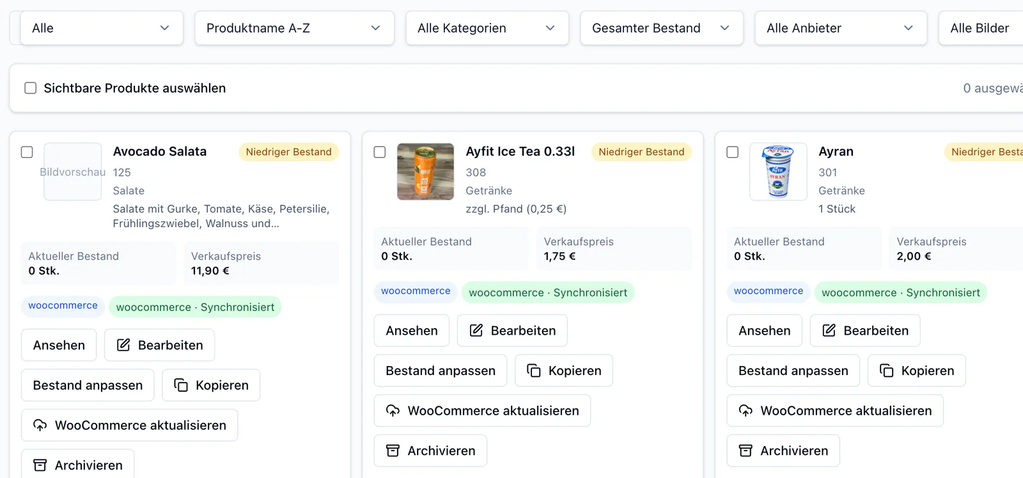The width and height of the screenshot is (1023, 478).
Task: Click 'Bestand anpassen' on the Ayran card
Action: (793, 370)
